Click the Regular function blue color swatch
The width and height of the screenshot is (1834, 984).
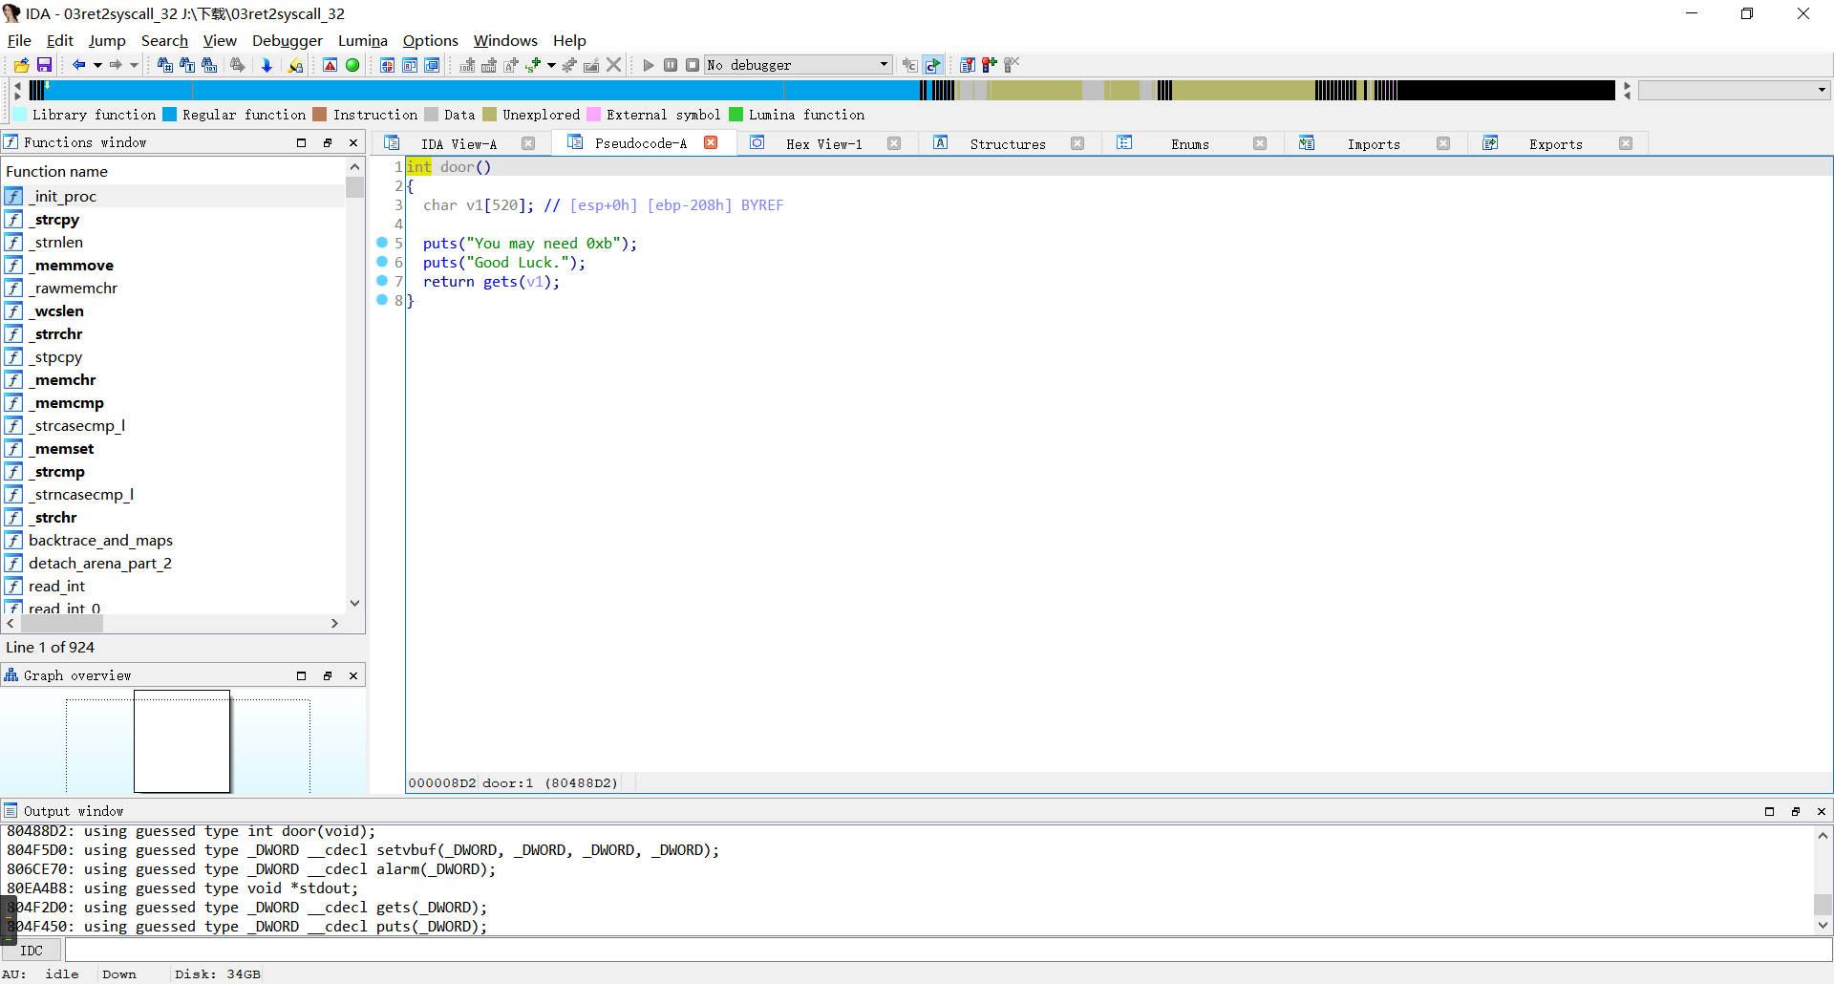pos(170,115)
